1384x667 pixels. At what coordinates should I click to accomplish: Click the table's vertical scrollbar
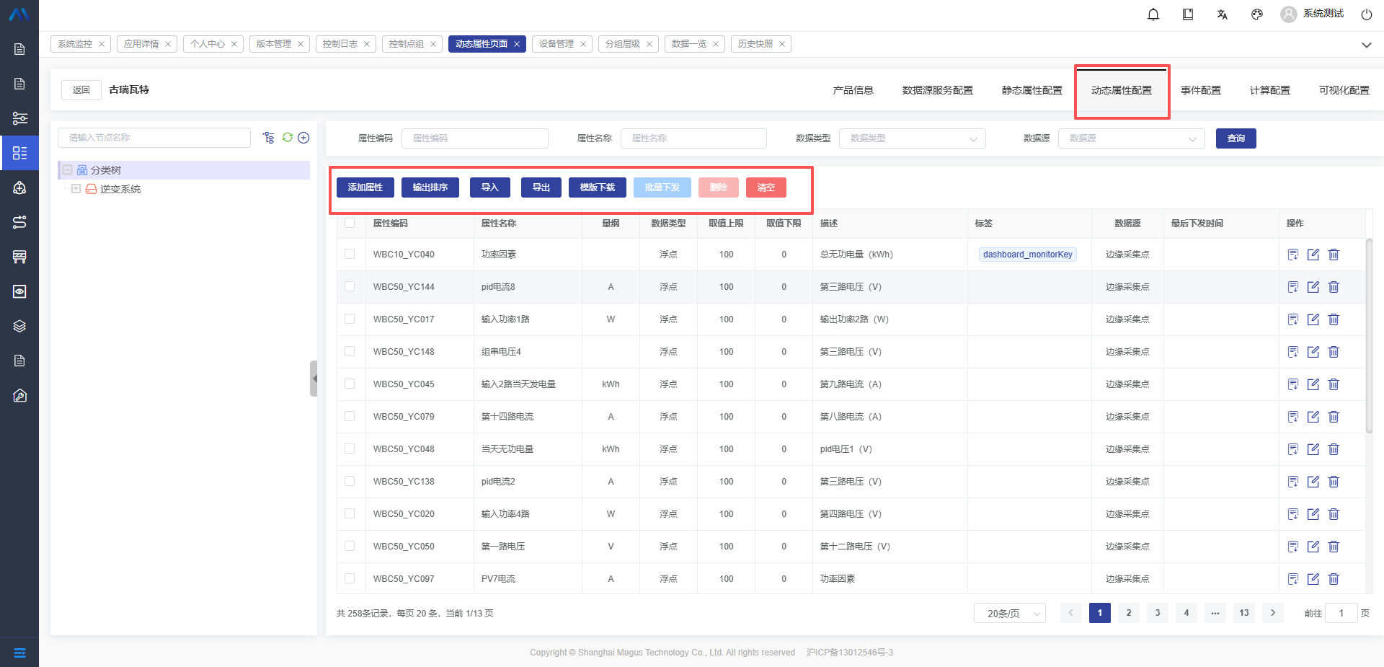1369,335
